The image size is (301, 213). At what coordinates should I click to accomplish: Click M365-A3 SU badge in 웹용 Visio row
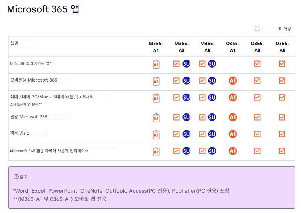(x=186, y=134)
